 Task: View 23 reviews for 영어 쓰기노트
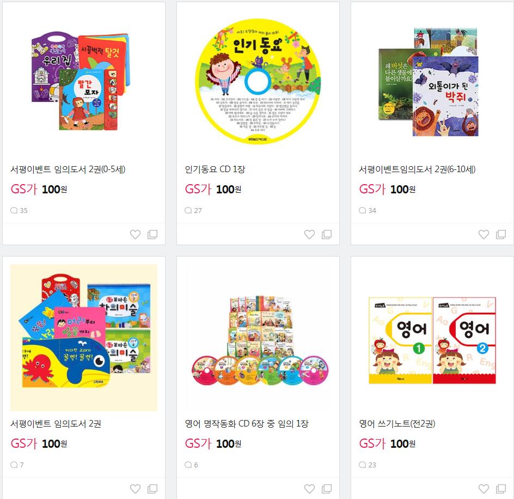pyautogui.click(x=368, y=465)
